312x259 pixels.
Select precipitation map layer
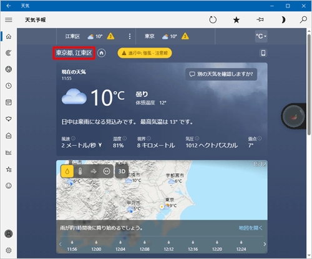[67, 171]
